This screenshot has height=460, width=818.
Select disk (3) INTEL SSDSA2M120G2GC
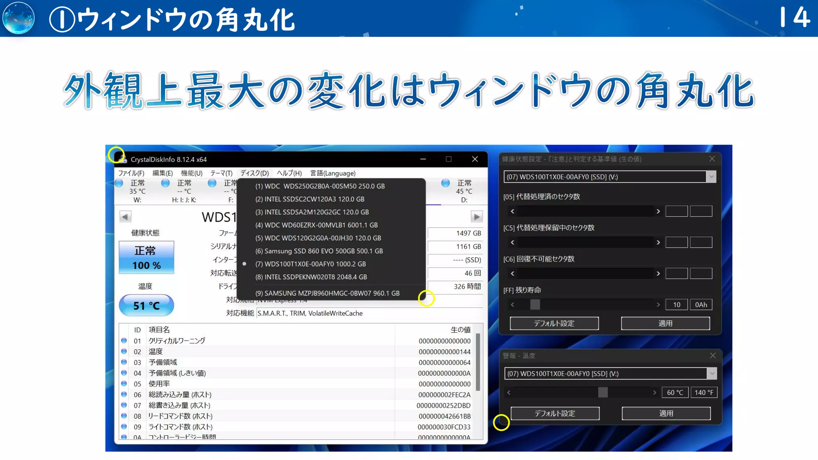331,212
